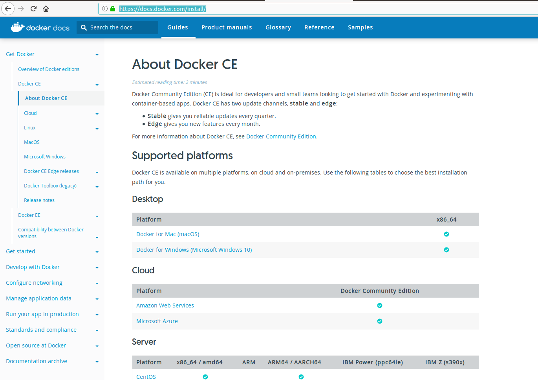Reload the page with the refresh icon
This screenshot has height=380, width=538.
coord(33,9)
